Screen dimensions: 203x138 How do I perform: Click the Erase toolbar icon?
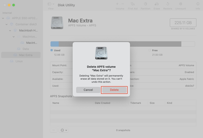point(157,4)
